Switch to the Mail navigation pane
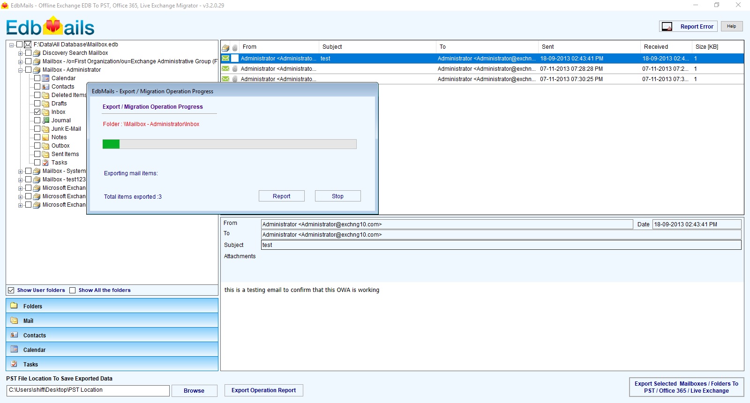Image resolution: width=750 pixels, height=403 pixels. pyautogui.click(x=112, y=321)
